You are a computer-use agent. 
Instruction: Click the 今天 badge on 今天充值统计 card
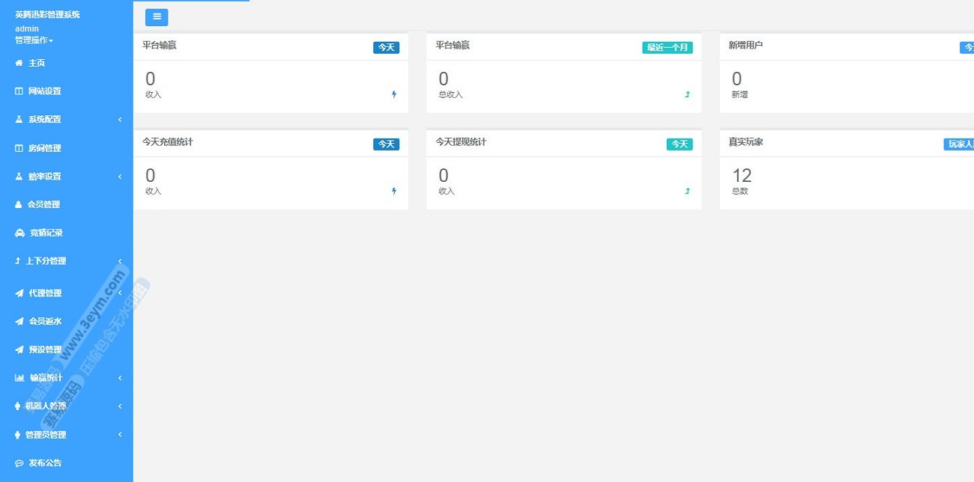tap(386, 144)
